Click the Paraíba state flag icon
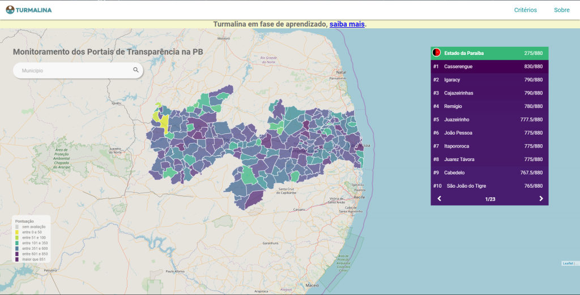Image resolution: width=580 pixels, height=295 pixels. [x=436, y=53]
